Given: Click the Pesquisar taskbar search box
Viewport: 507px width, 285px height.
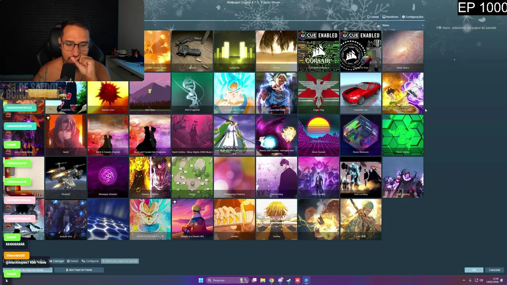Looking at the screenshot, I should pyautogui.click(x=227, y=280).
